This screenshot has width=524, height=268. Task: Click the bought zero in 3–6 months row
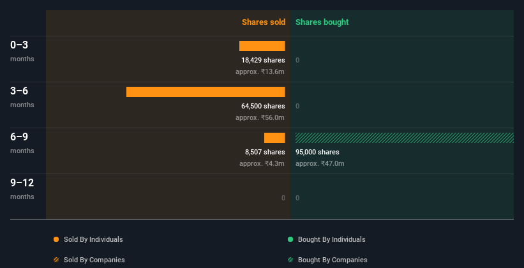(x=297, y=107)
